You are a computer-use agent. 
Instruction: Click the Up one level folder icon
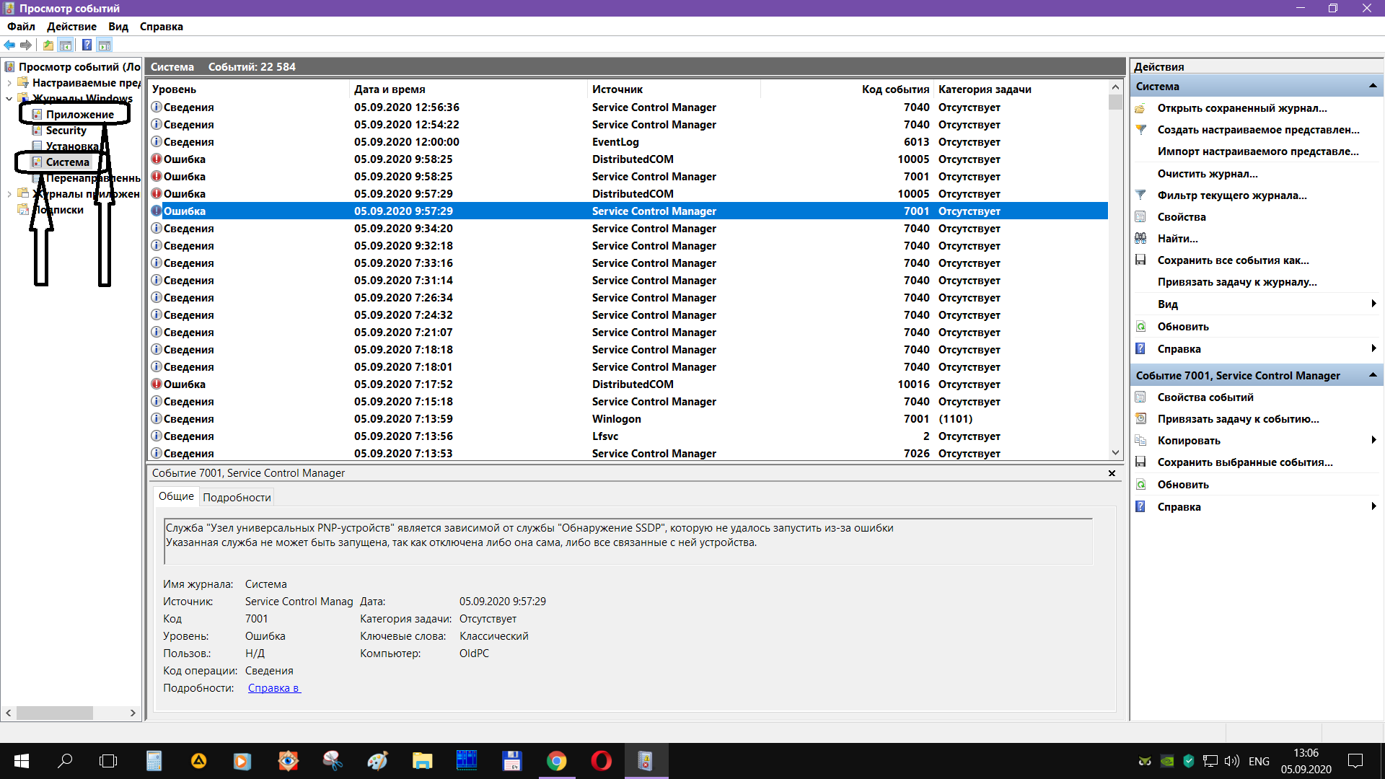48,45
